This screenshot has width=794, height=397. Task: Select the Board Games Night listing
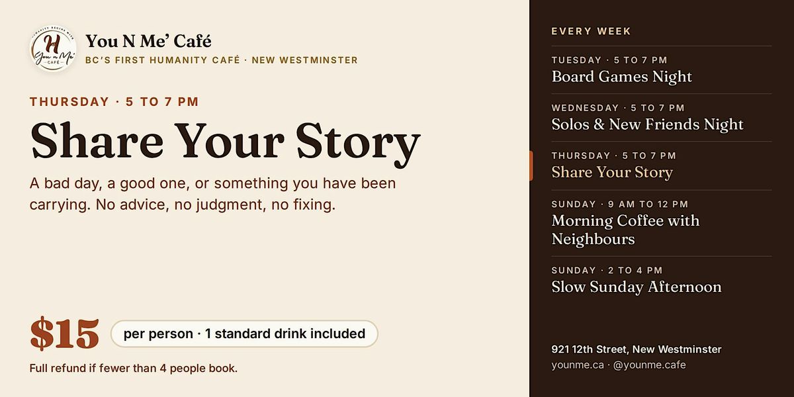pyautogui.click(x=661, y=69)
